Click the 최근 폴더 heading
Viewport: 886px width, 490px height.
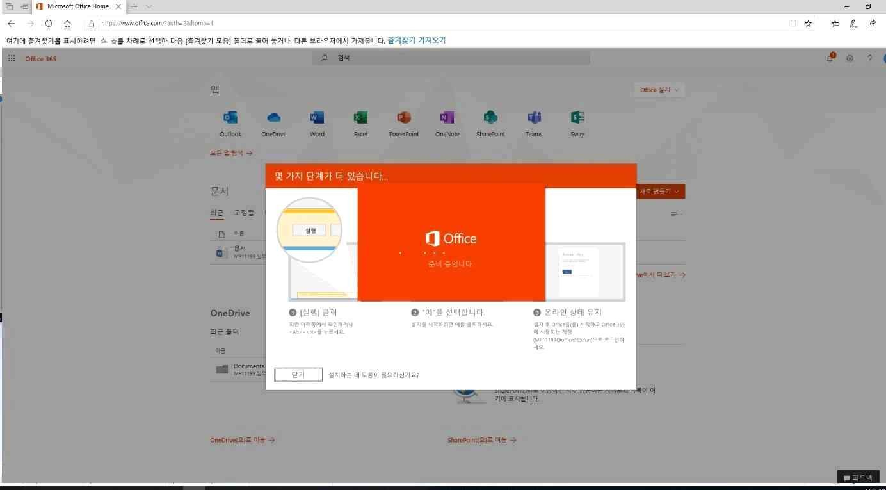point(225,332)
